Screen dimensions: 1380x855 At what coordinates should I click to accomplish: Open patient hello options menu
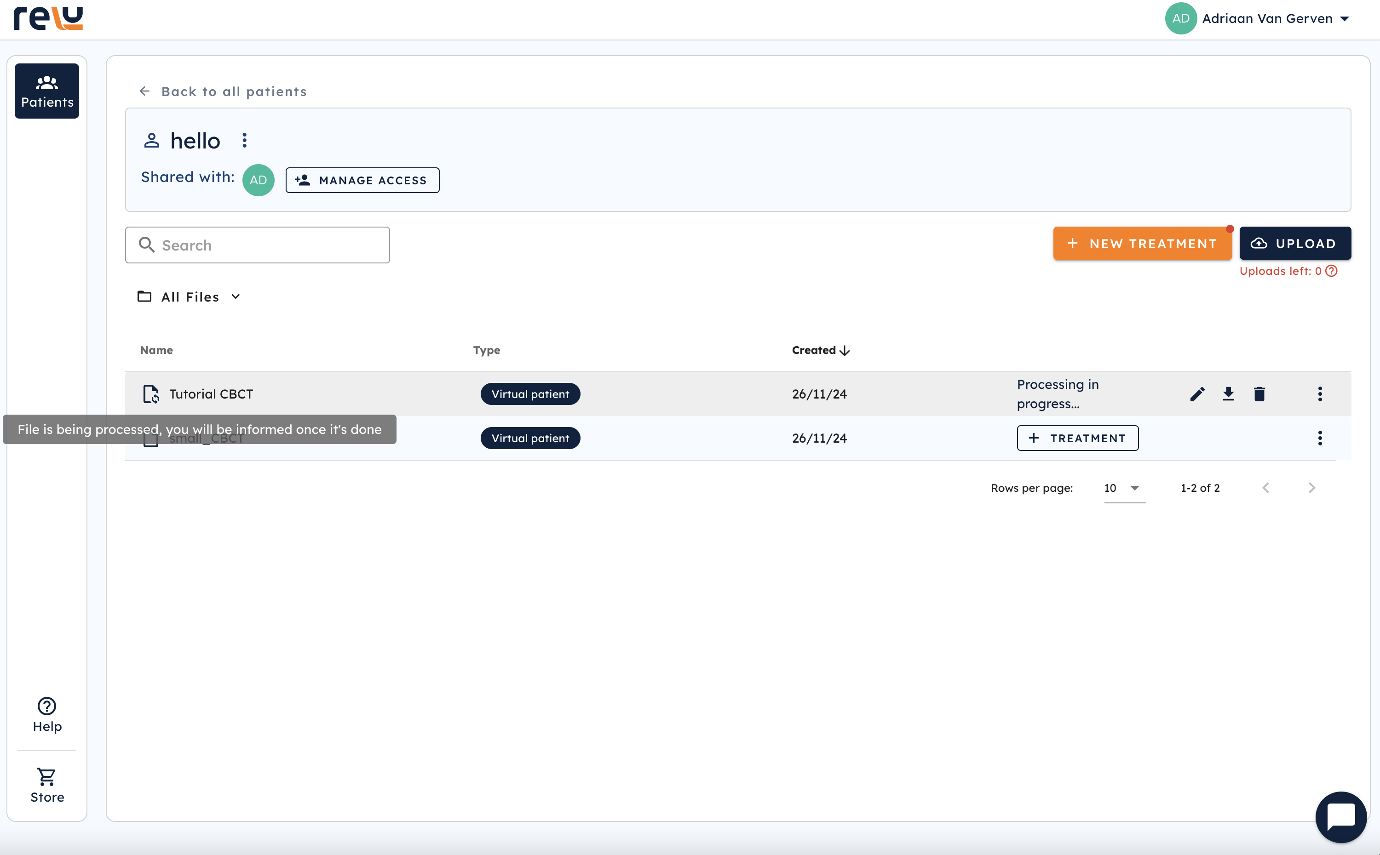pos(244,140)
